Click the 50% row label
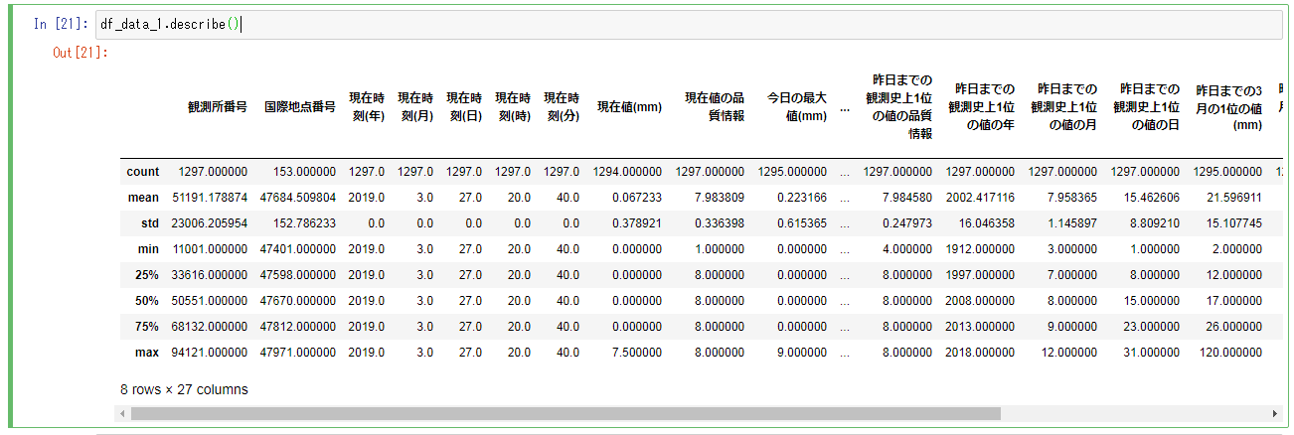 (147, 301)
